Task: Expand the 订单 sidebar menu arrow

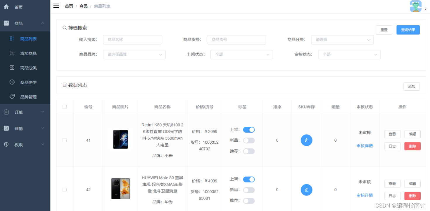Action: click(x=43, y=112)
